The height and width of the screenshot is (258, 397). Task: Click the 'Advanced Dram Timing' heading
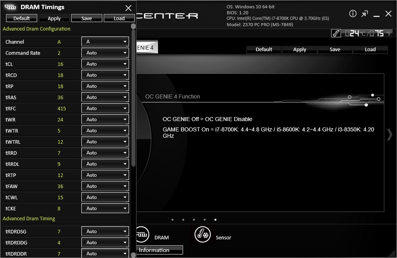click(29, 218)
